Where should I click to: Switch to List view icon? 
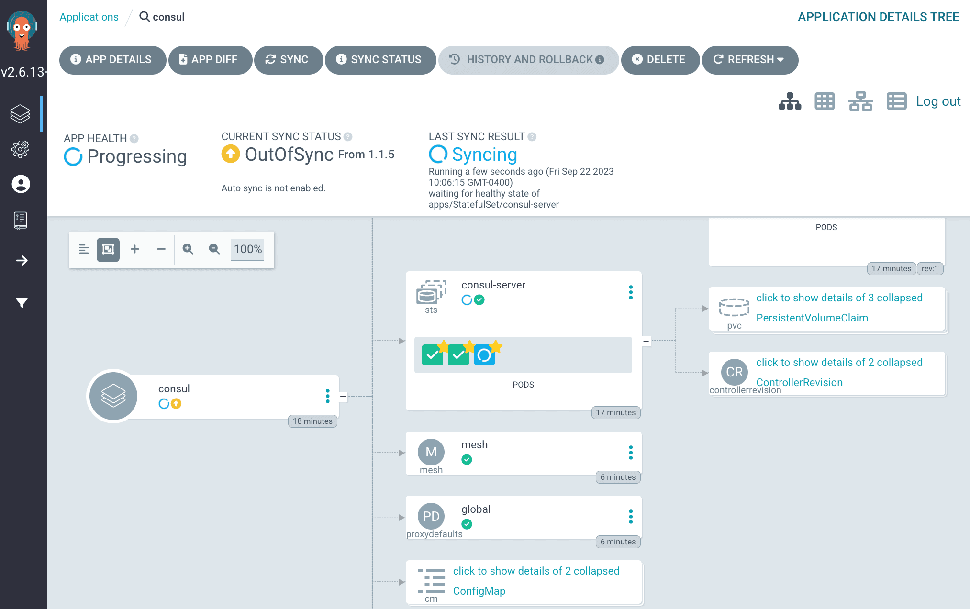pyautogui.click(x=896, y=101)
